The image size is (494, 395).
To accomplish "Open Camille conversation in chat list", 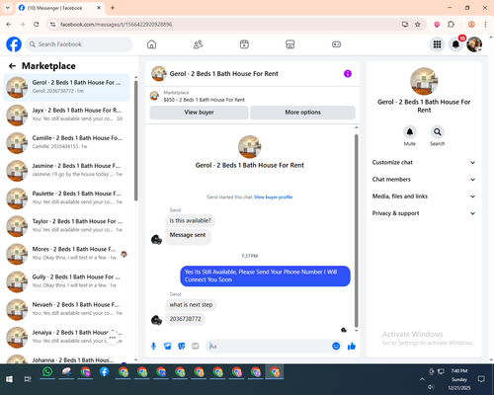I will pyautogui.click(x=67, y=143).
